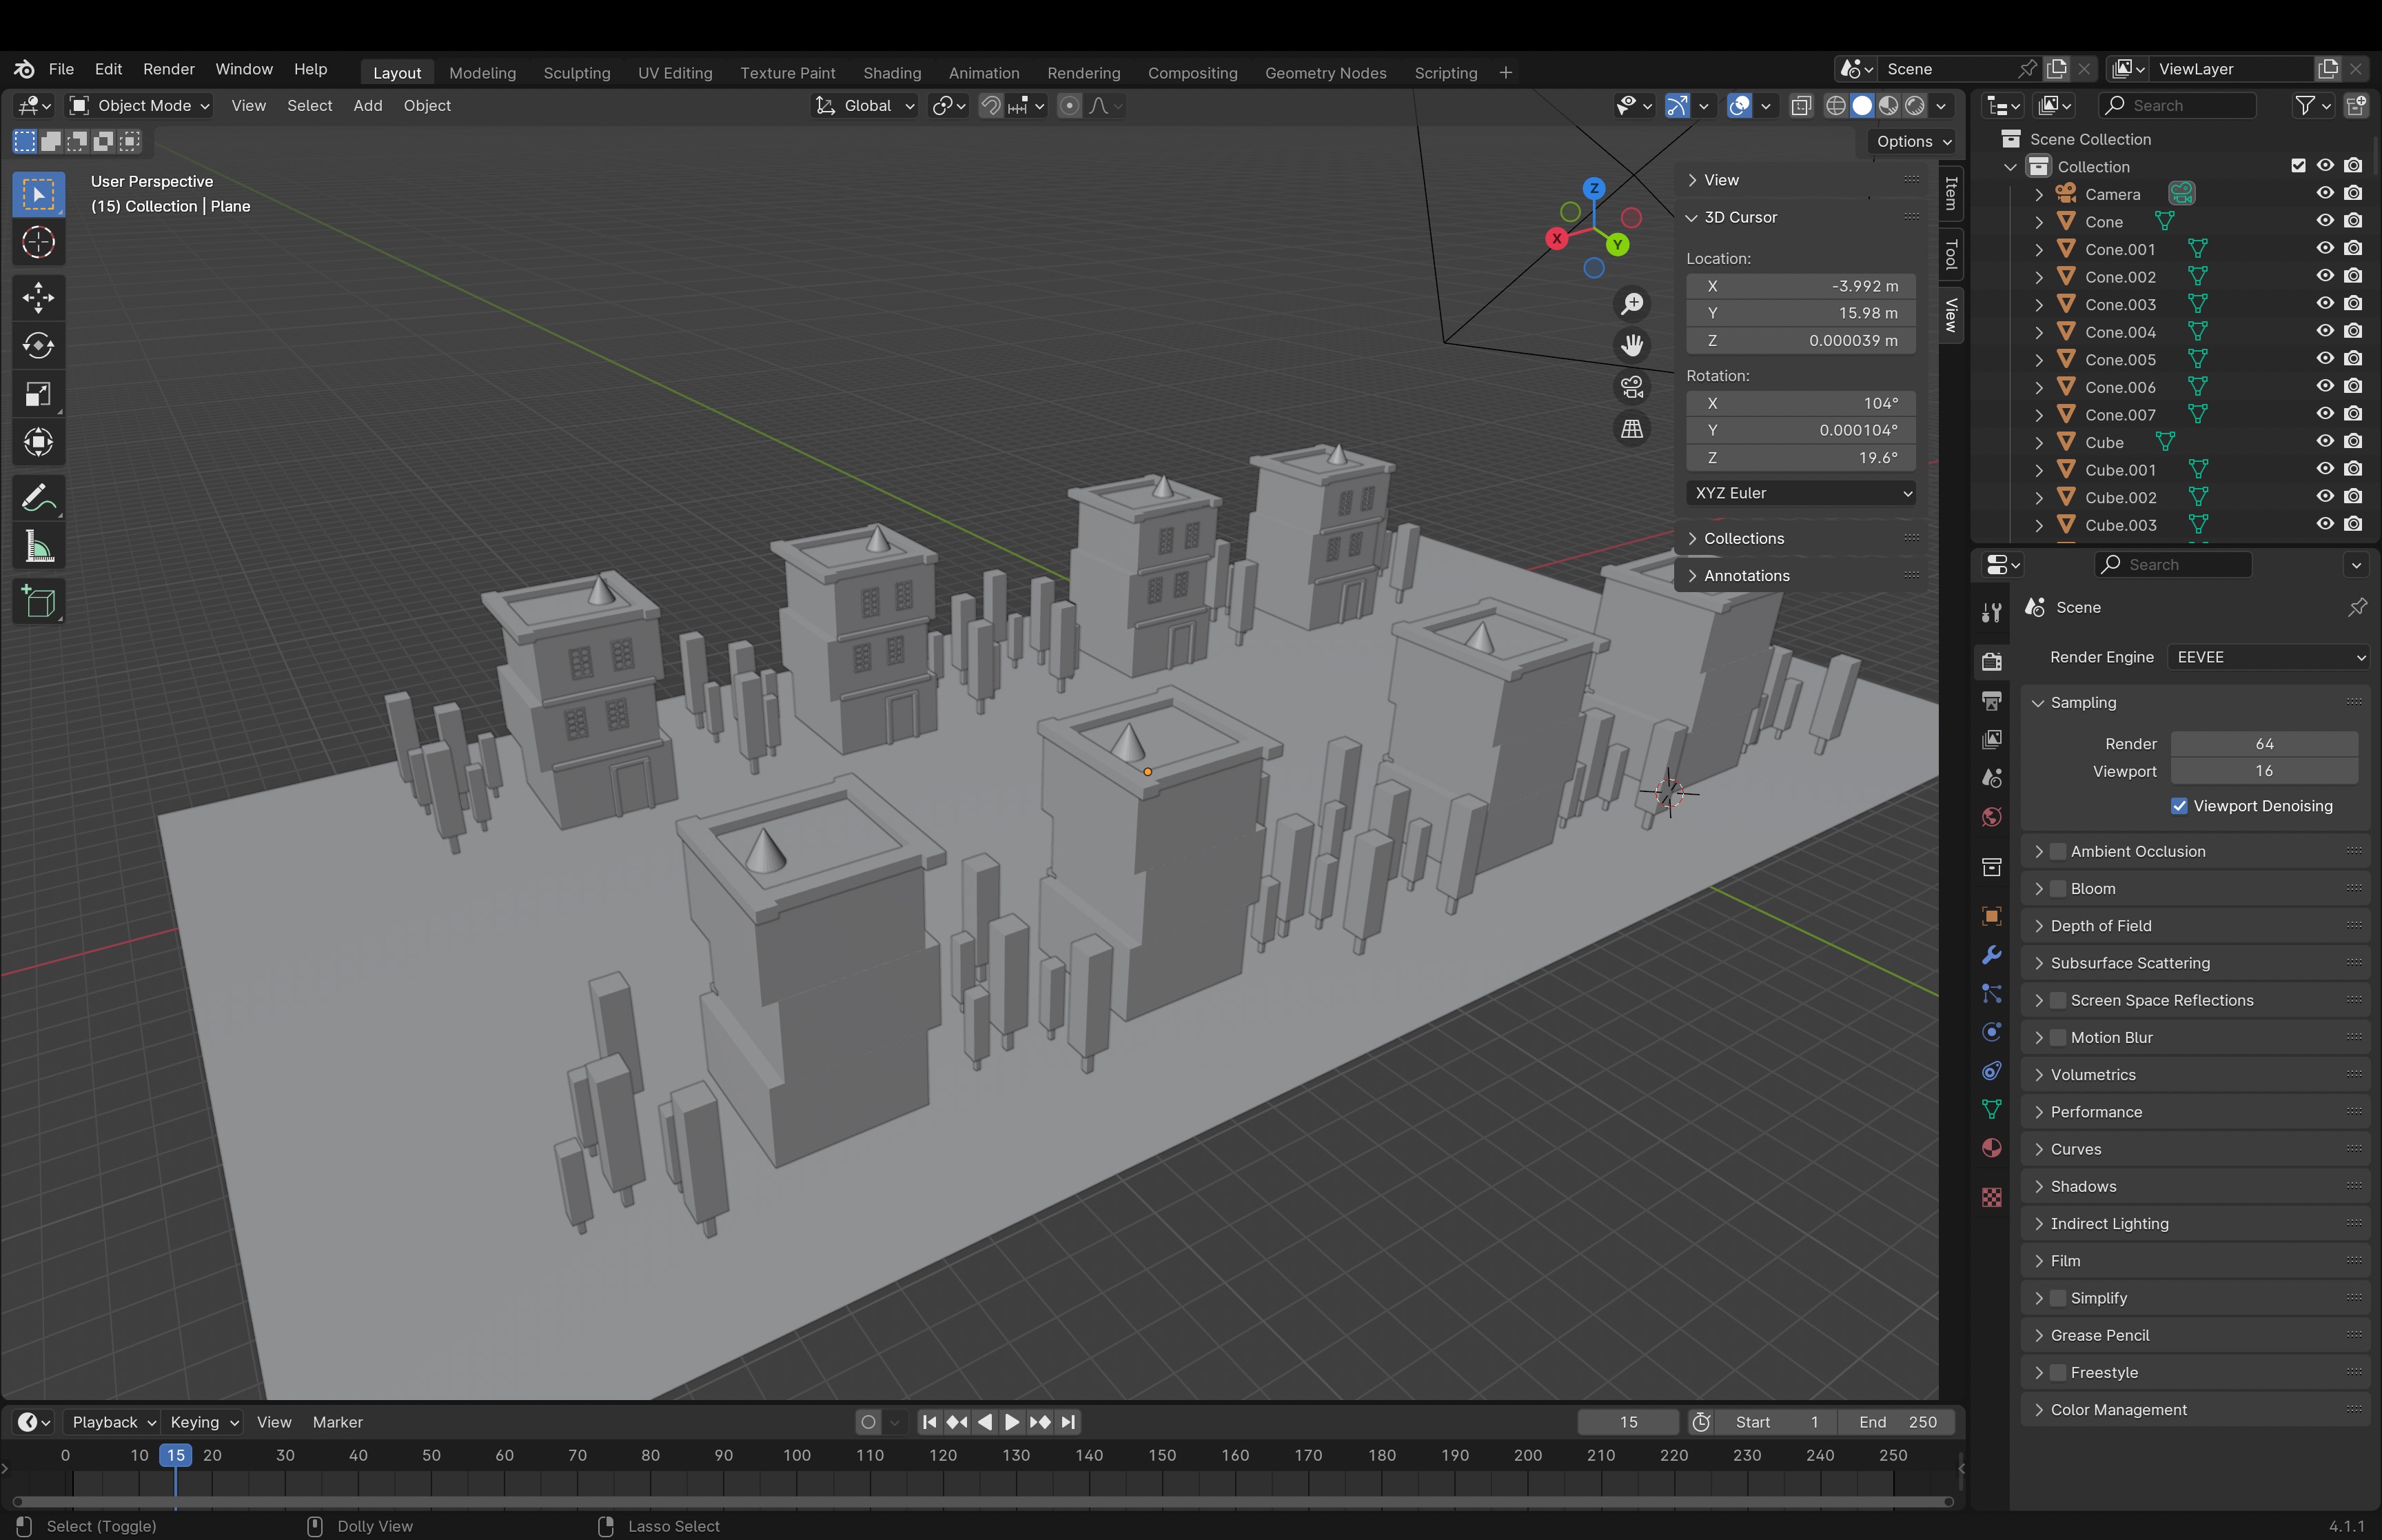Select the Measure ruler tool
This screenshot has height=1540, width=2382.
[38, 547]
